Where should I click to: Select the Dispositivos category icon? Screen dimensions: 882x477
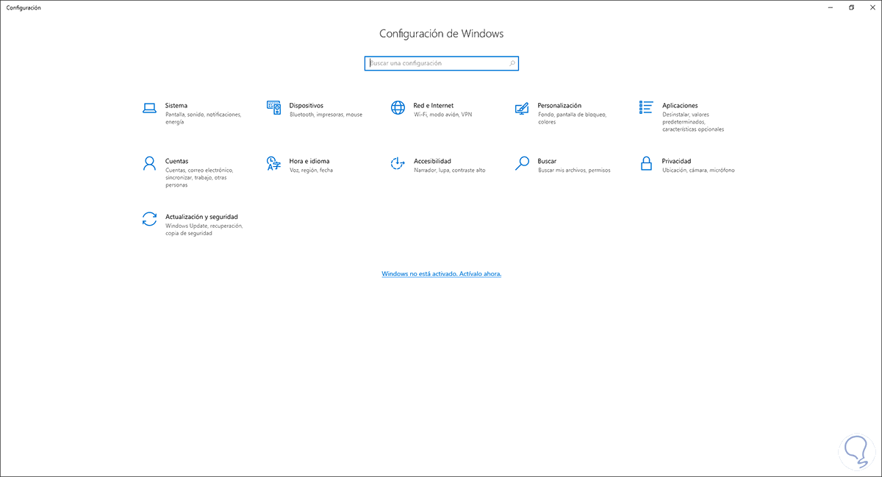click(x=273, y=107)
